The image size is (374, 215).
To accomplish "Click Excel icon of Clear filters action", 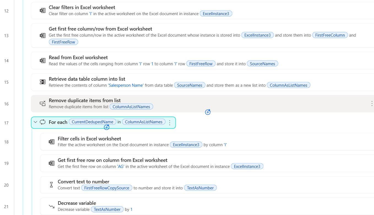I will tap(42, 10).
